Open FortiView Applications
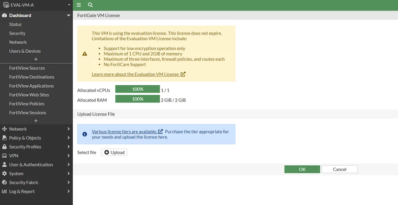 (x=32, y=86)
